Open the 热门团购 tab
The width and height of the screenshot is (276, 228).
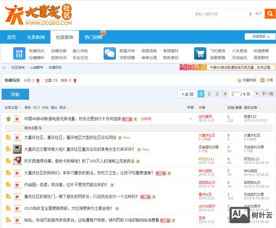tap(93, 37)
